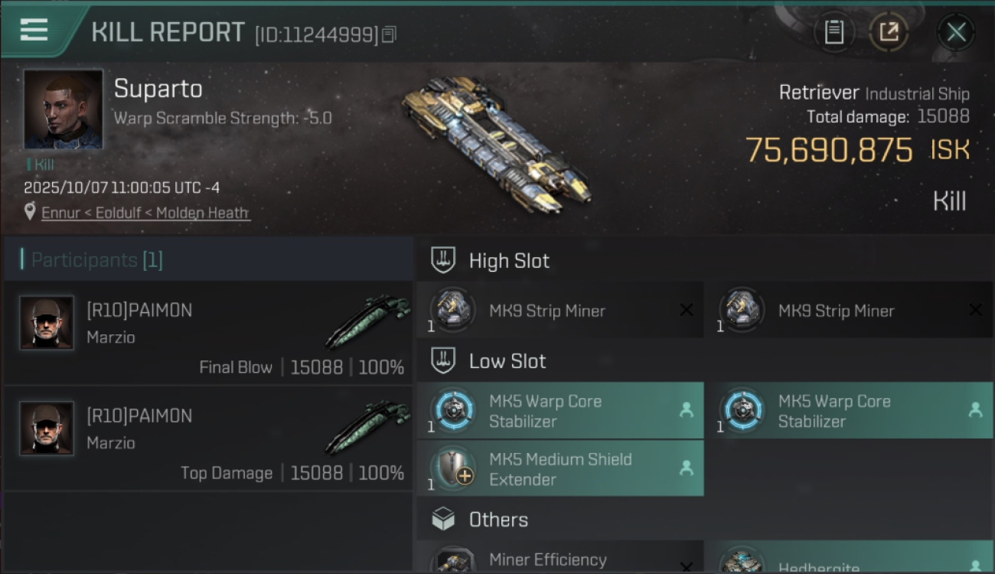995x574 pixels.
Task: Click the High Slot section header
Action: (509, 261)
